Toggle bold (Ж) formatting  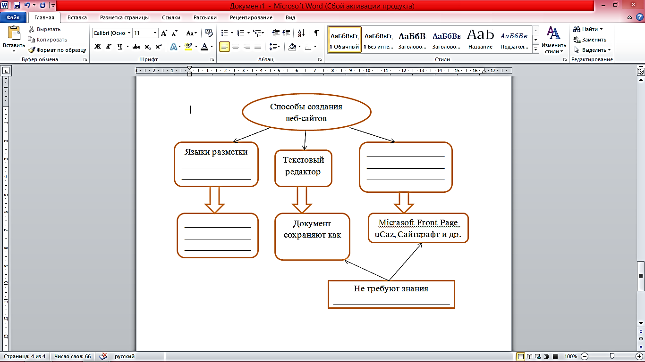tap(98, 46)
